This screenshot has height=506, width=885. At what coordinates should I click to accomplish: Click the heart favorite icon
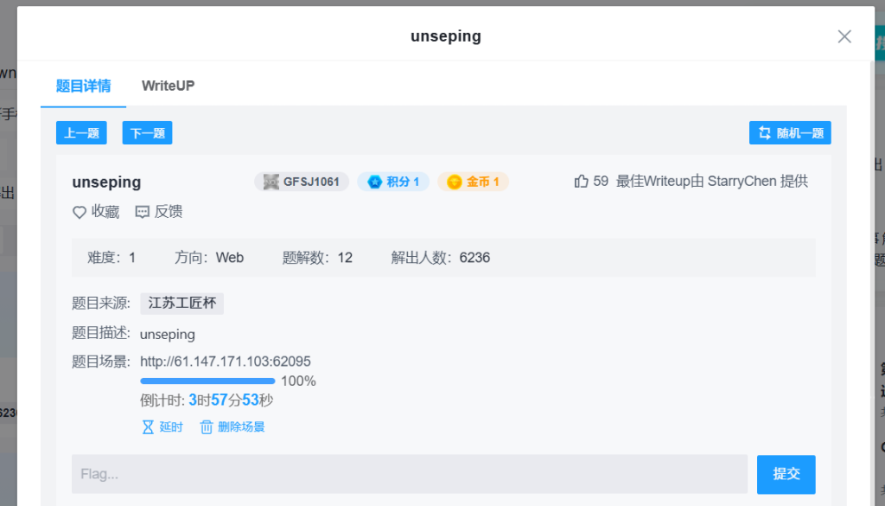coord(80,212)
